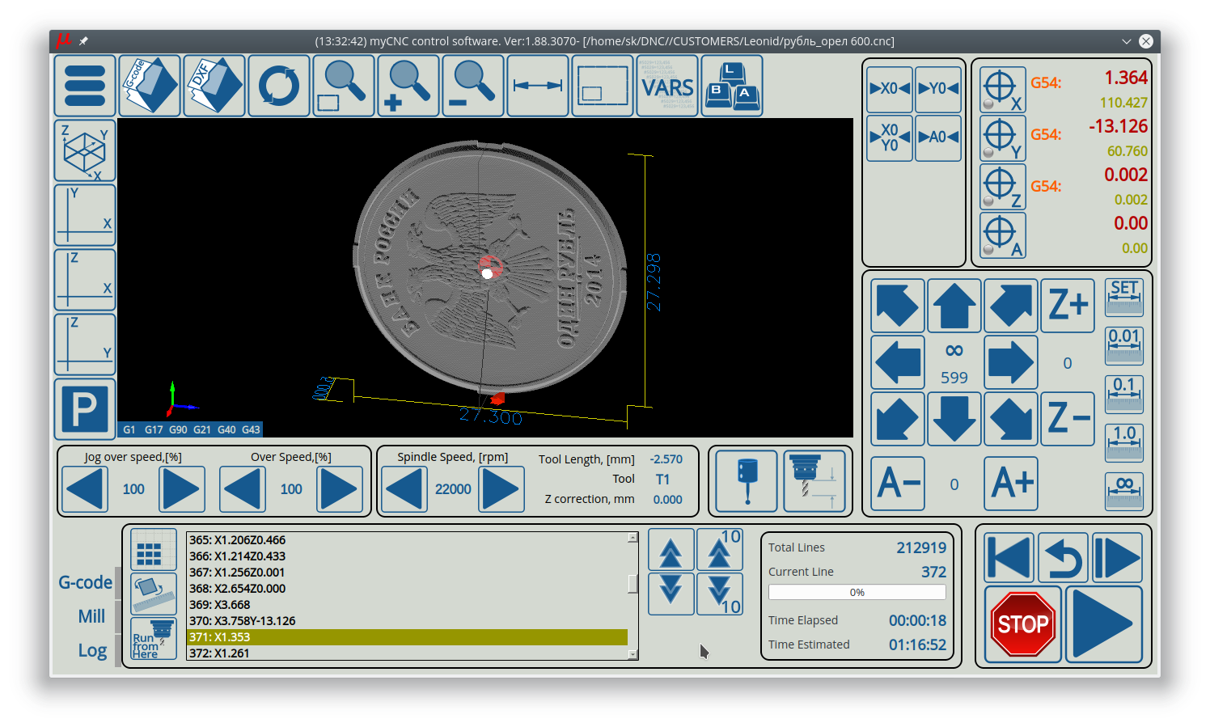
Task: Select the 0.1 jog step size
Action: click(1123, 392)
